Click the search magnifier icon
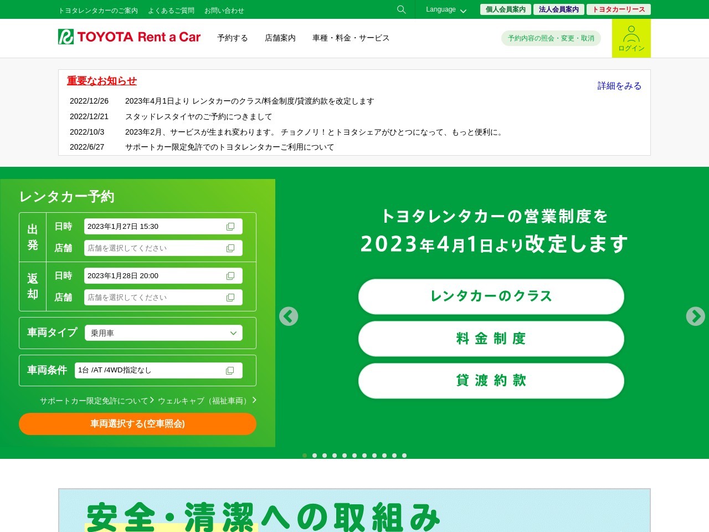This screenshot has height=532, width=709. pyautogui.click(x=402, y=9)
